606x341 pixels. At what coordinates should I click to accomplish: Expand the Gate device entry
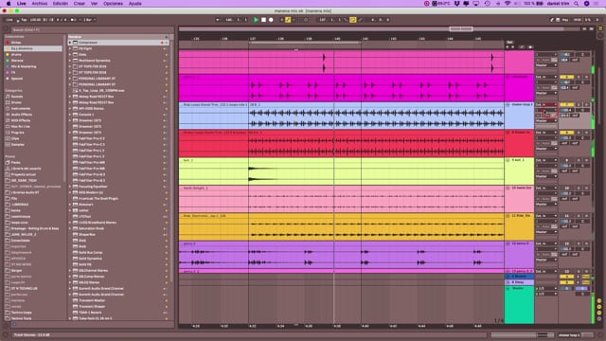point(70,55)
